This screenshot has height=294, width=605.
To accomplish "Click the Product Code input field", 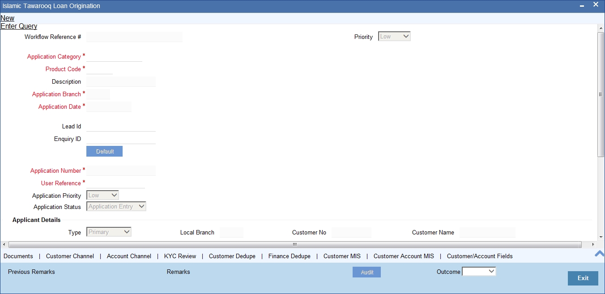I will [99, 69].
